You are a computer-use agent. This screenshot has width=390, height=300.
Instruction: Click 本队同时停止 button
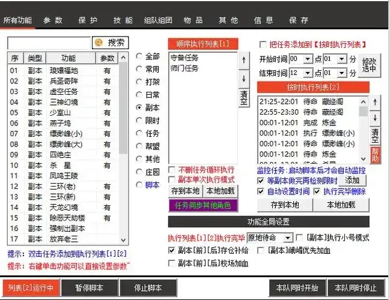pos(356,288)
